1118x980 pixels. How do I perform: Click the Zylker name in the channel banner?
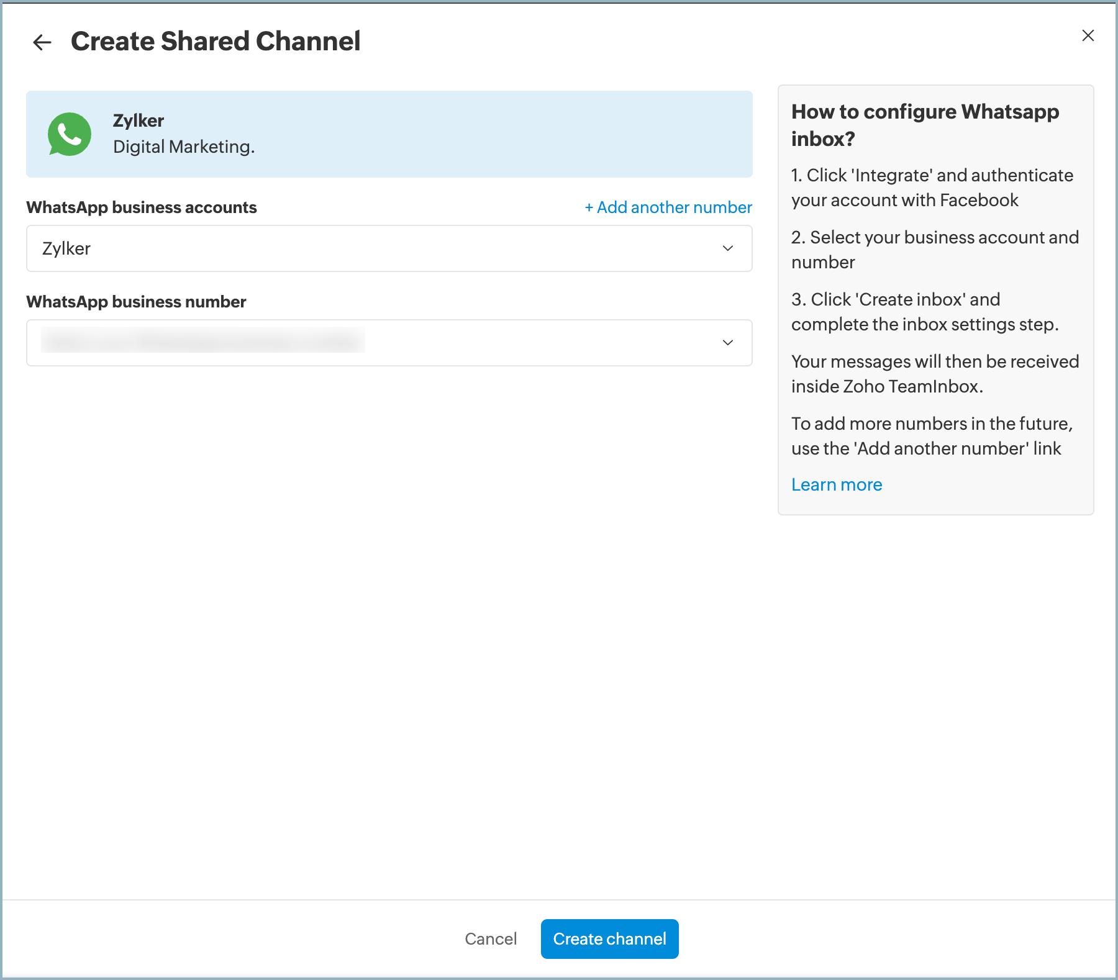pos(138,120)
